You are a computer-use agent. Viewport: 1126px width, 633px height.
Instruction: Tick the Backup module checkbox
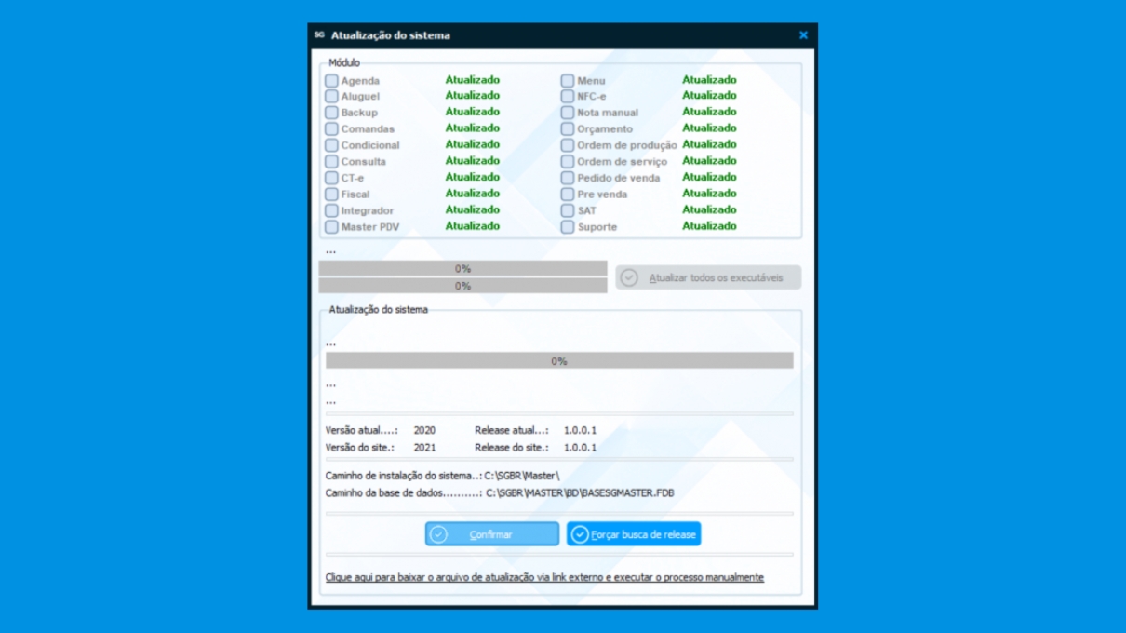[331, 113]
